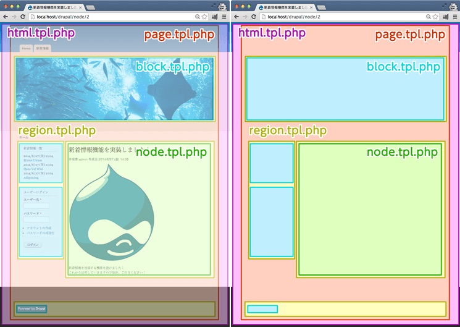Reload the page in right browser window
The width and height of the screenshot is (460, 327).
point(254,17)
